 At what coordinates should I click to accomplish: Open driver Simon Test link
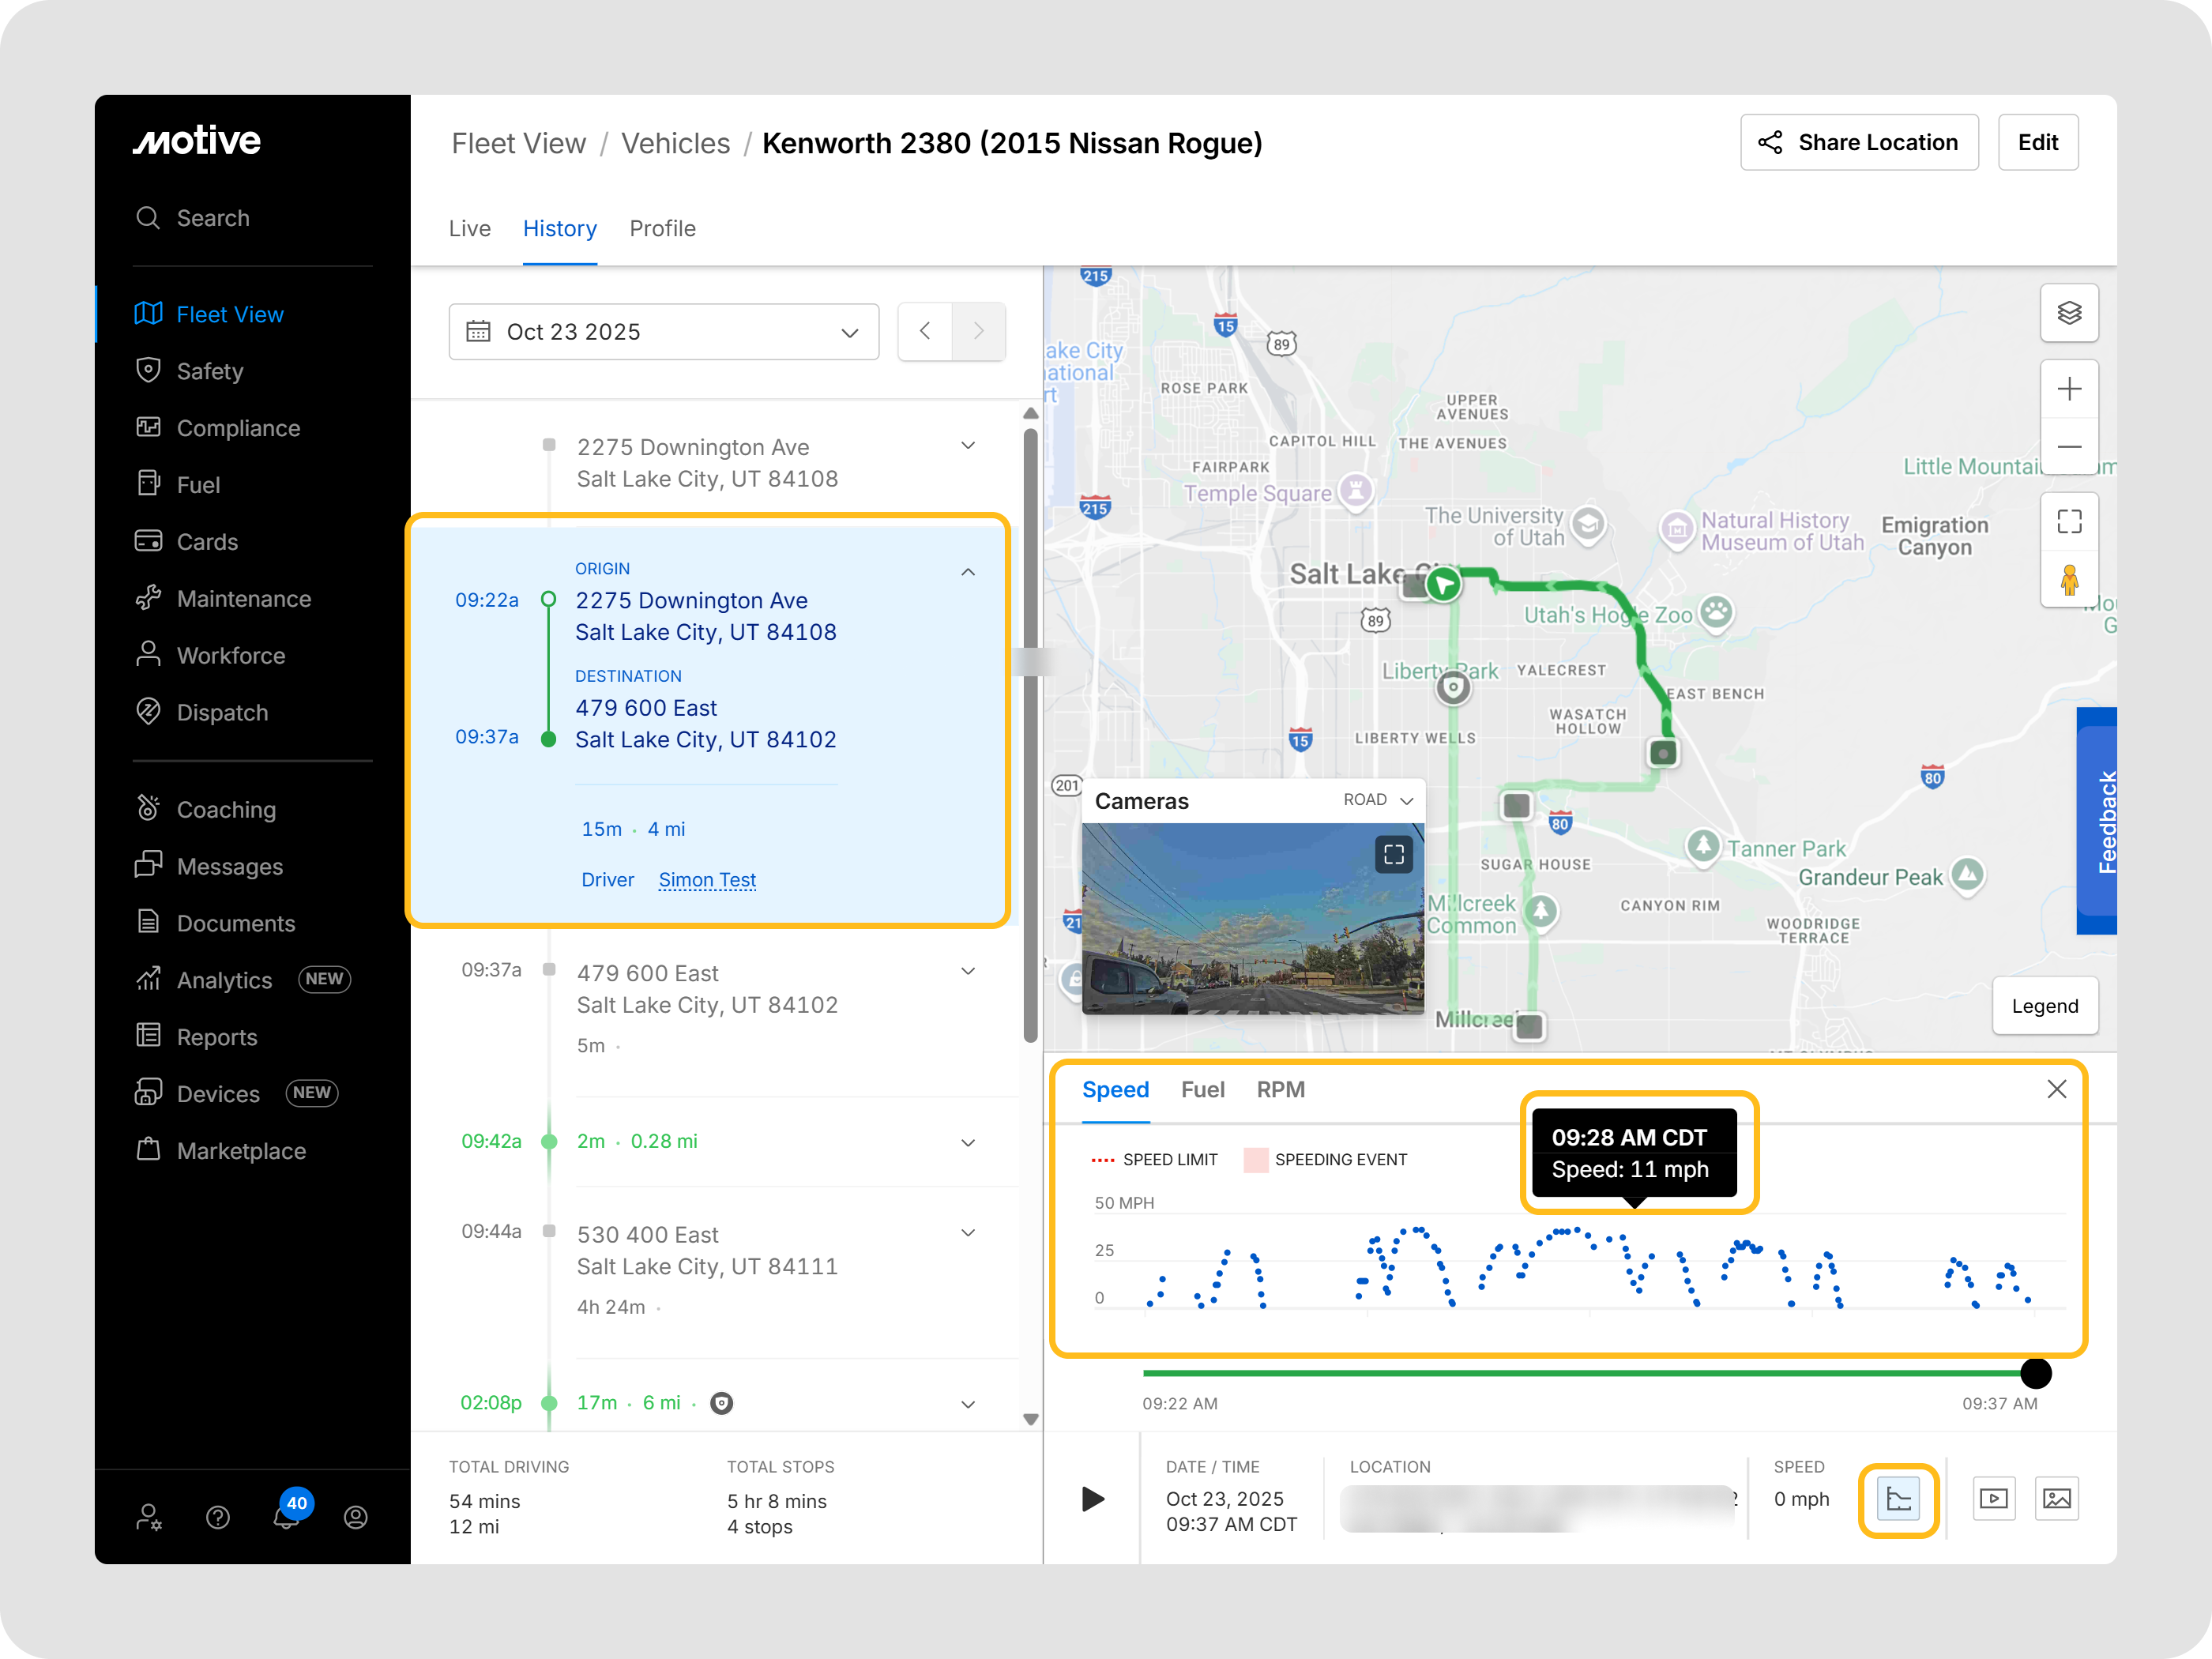(706, 880)
